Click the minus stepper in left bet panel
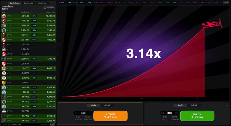The image size is (231, 126). 76,113
